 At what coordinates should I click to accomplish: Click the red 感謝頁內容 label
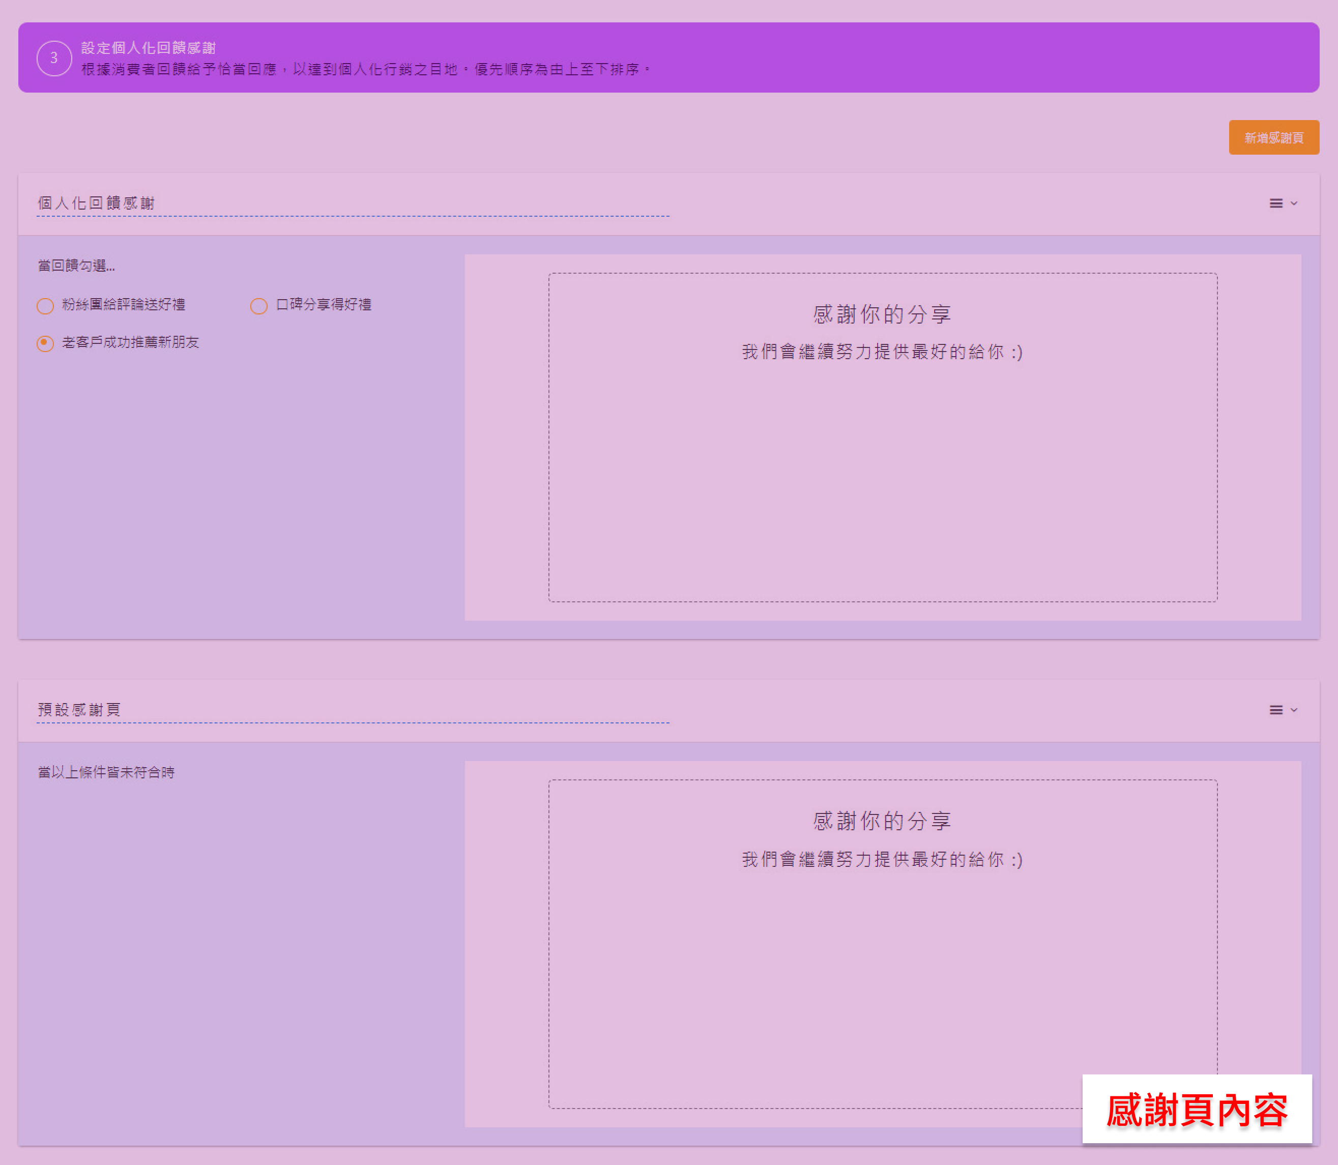pyautogui.click(x=1196, y=1110)
